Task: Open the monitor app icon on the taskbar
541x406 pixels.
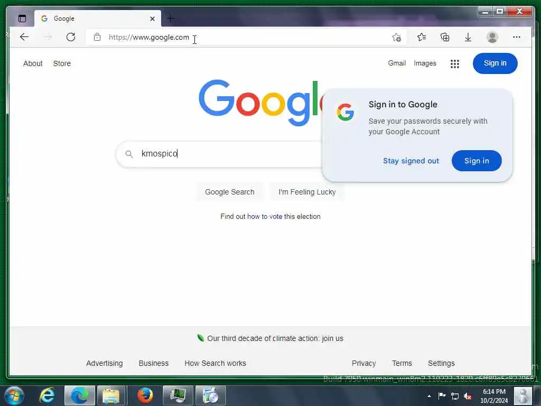Action: pos(178,395)
